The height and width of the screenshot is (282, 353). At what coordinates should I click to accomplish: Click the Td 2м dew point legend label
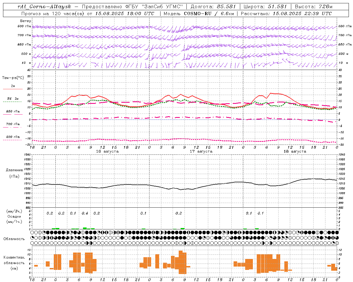coord(13,99)
